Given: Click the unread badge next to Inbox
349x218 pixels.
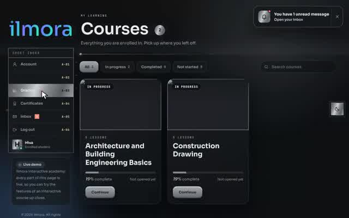Looking at the screenshot, I should tap(37, 116).
